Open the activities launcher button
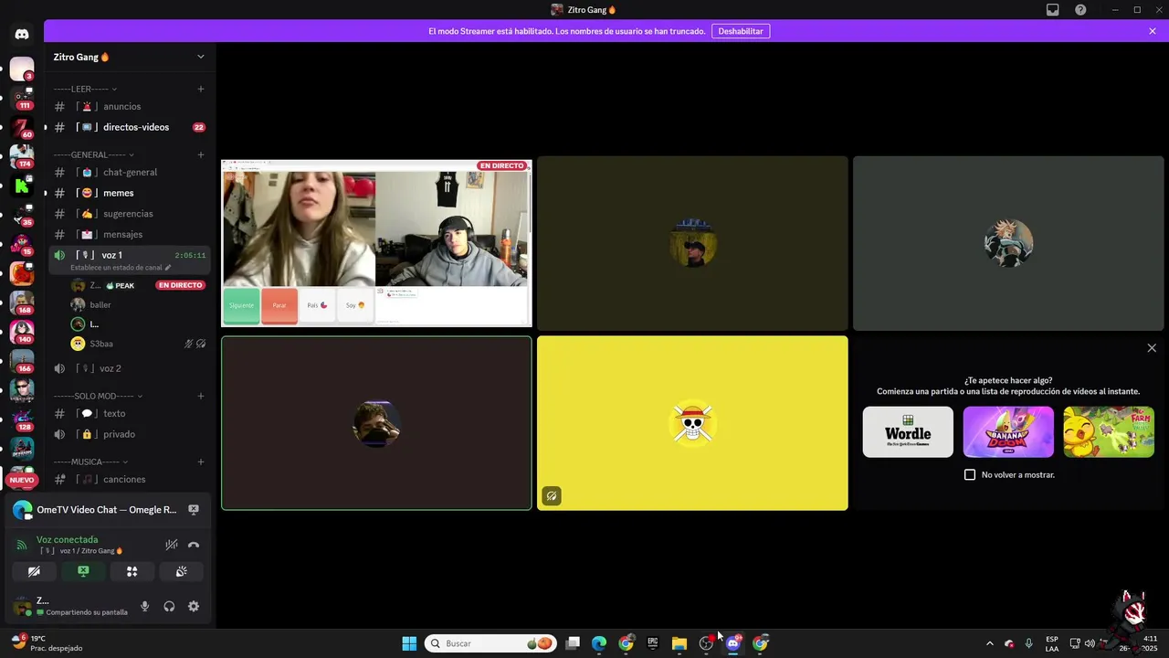 coord(132,571)
